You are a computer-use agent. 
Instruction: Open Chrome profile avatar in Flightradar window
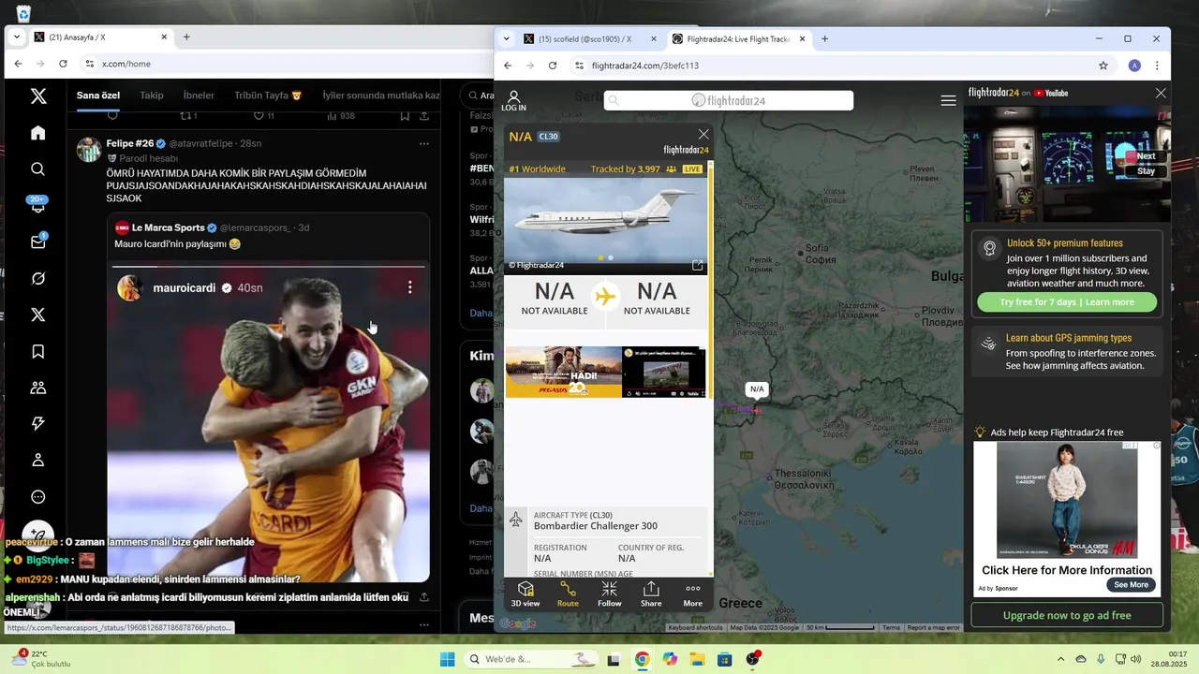(1134, 66)
